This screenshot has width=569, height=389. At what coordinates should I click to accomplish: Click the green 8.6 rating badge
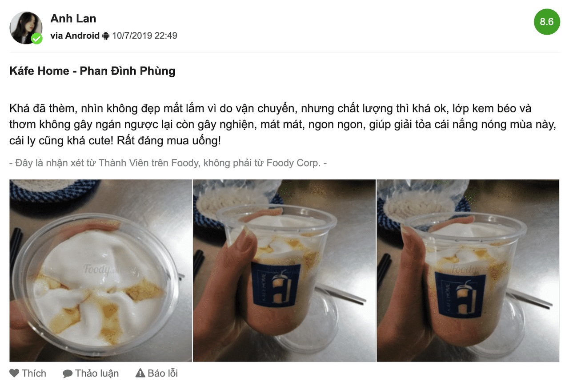[546, 21]
